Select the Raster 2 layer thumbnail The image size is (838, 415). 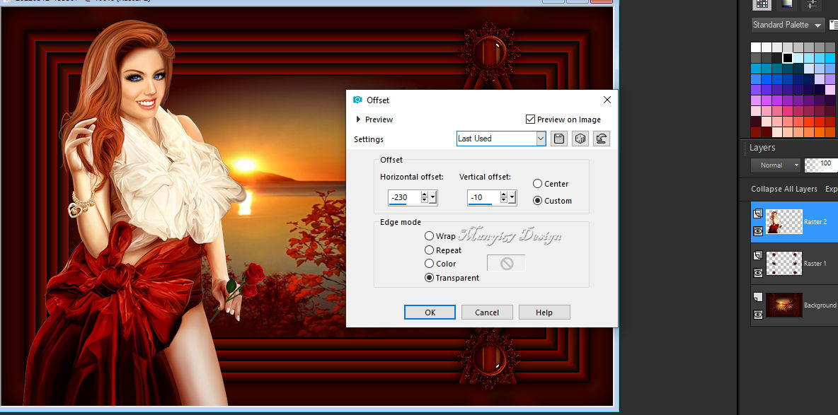(x=784, y=222)
